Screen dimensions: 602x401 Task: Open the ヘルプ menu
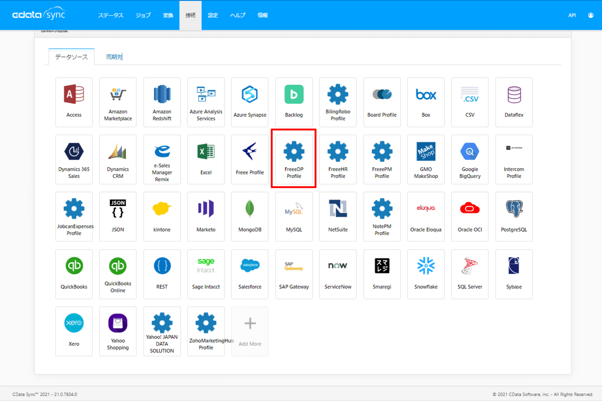pos(238,15)
